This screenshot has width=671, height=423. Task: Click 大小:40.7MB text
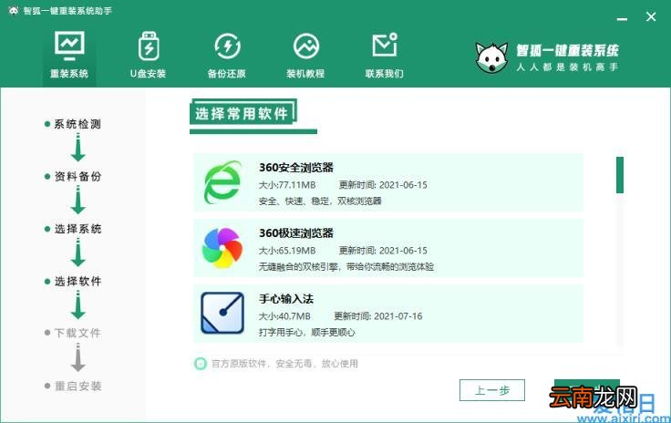pos(284,316)
